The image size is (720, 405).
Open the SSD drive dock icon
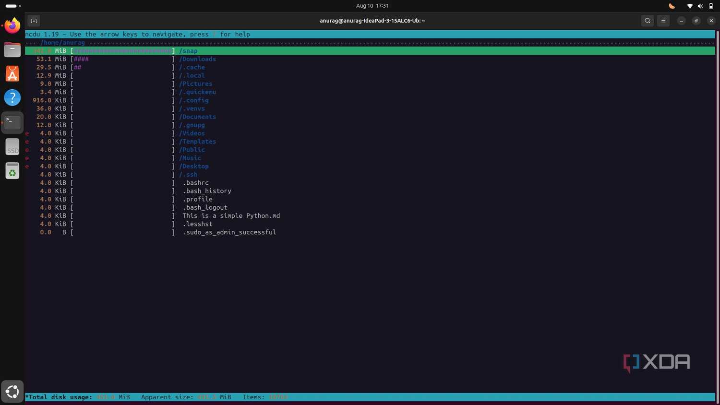pos(12,147)
